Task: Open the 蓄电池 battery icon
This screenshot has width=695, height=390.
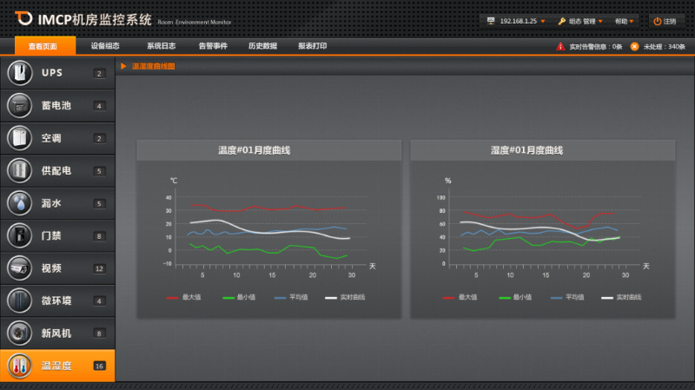Action: click(x=19, y=106)
